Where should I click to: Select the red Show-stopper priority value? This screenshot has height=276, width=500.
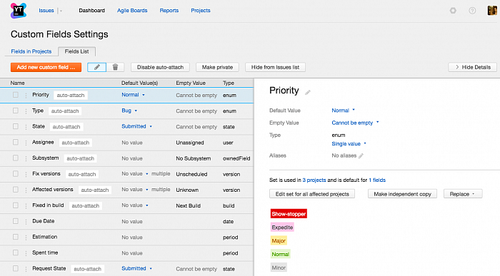[x=289, y=214]
